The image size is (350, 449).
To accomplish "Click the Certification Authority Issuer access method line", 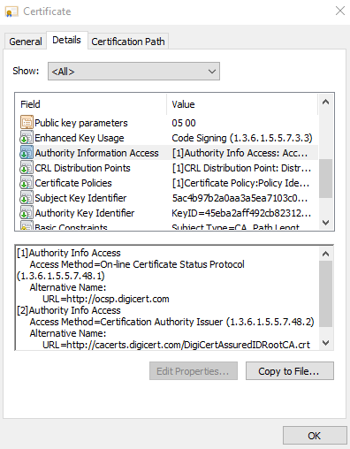I will tap(171, 322).
